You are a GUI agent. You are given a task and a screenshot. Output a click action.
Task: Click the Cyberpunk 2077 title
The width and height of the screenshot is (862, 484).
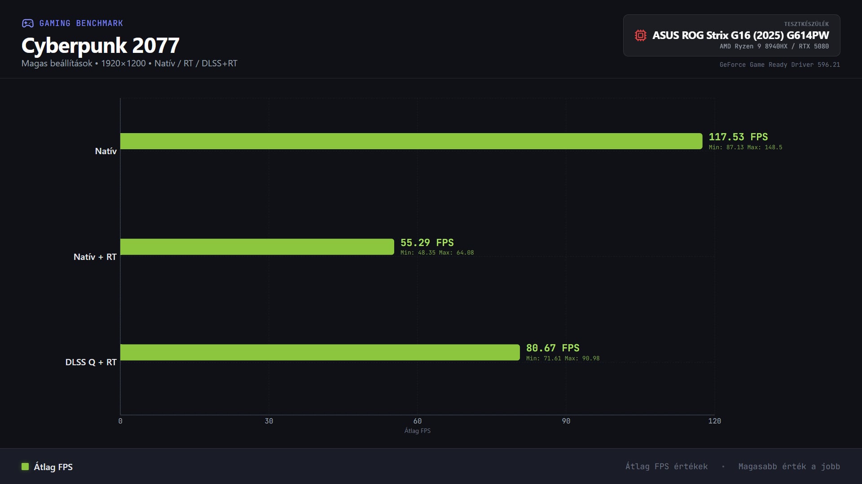[101, 45]
